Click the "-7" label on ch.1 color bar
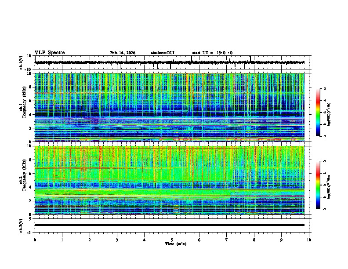 pos(324,136)
